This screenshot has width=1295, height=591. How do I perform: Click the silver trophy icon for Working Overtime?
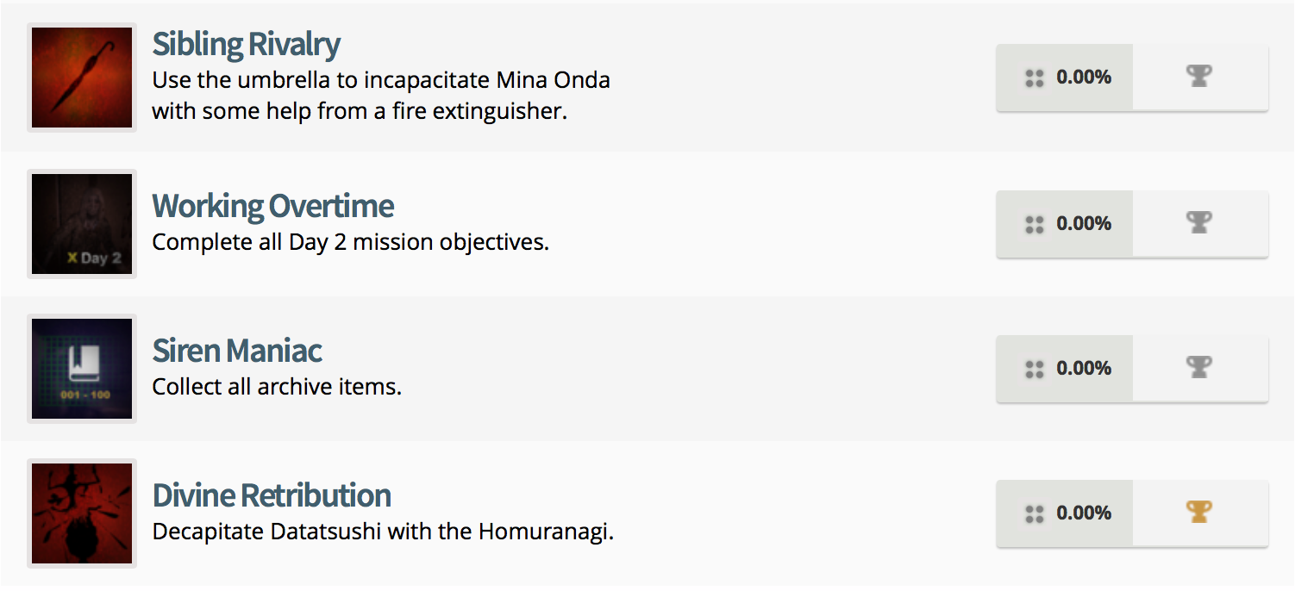(x=1198, y=224)
